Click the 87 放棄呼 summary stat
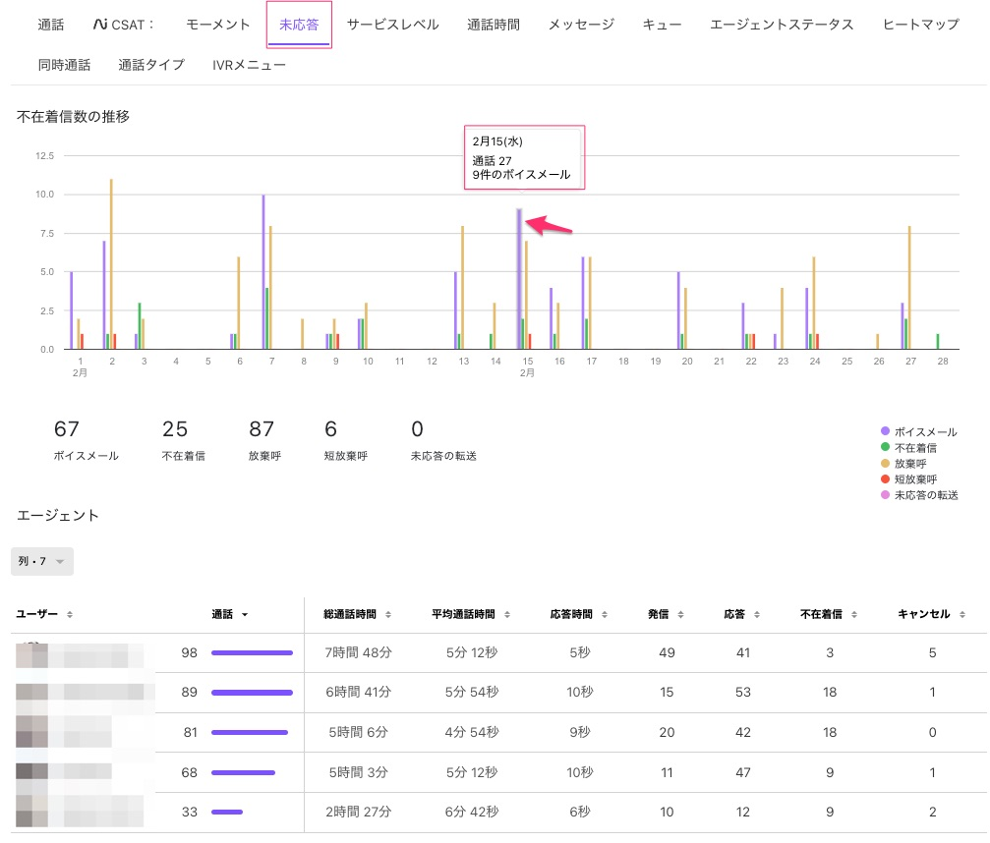This screenshot has width=990, height=843. [x=264, y=440]
